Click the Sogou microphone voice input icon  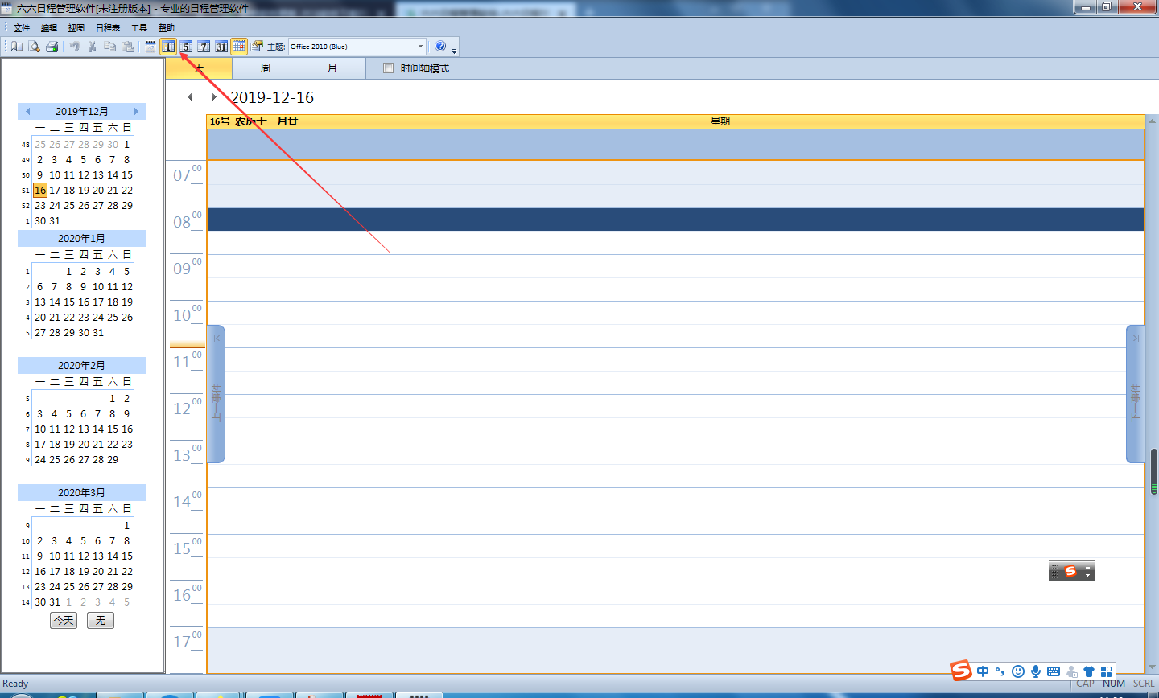tap(1036, 671)
